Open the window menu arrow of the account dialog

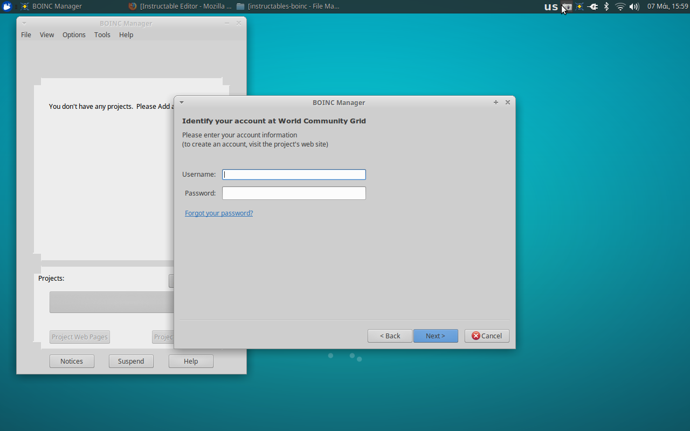(x=182, y=102)
